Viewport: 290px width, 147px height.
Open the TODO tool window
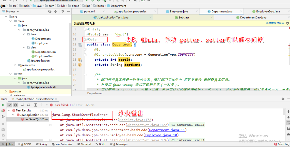click(25, 144)
